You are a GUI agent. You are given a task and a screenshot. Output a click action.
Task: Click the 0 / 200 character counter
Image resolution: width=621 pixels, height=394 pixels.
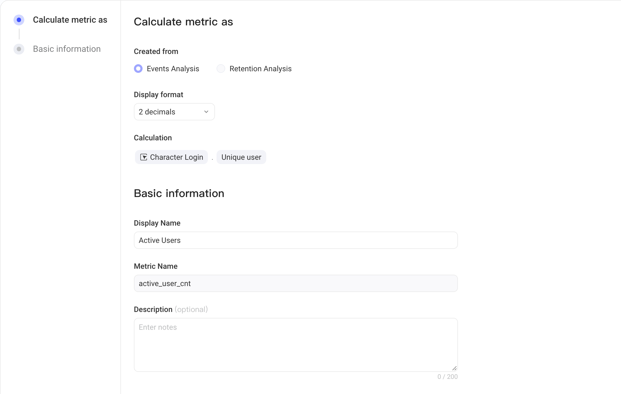(448, 377)
